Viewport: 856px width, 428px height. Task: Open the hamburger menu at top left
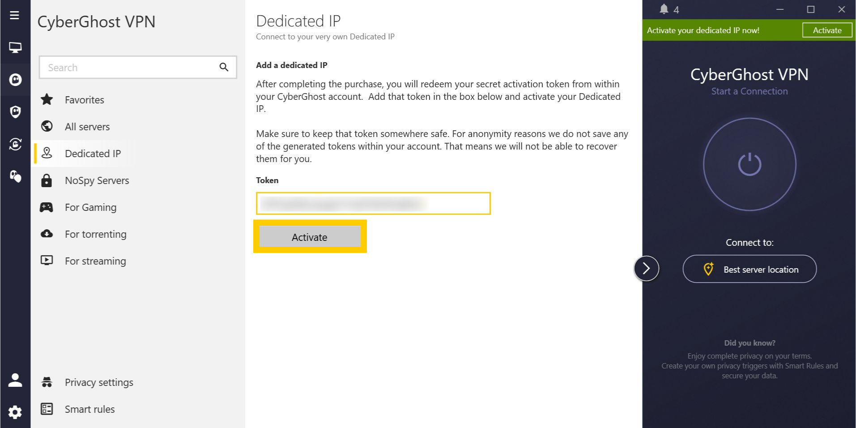[15, 15]
